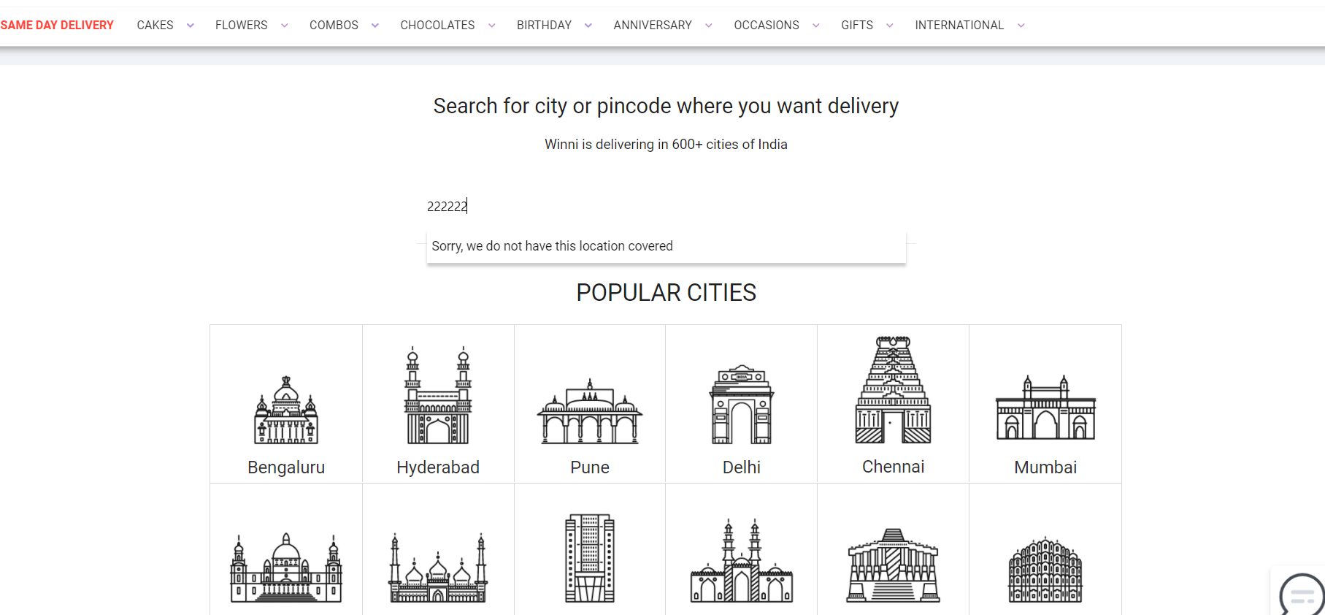Expand the Occasions menu chevron
Image resolution: width=1325 pixels, height=615 pixels.
[x=816, y=26]
